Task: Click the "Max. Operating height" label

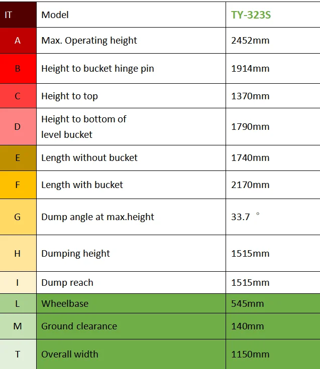Action: pos(89,41)
